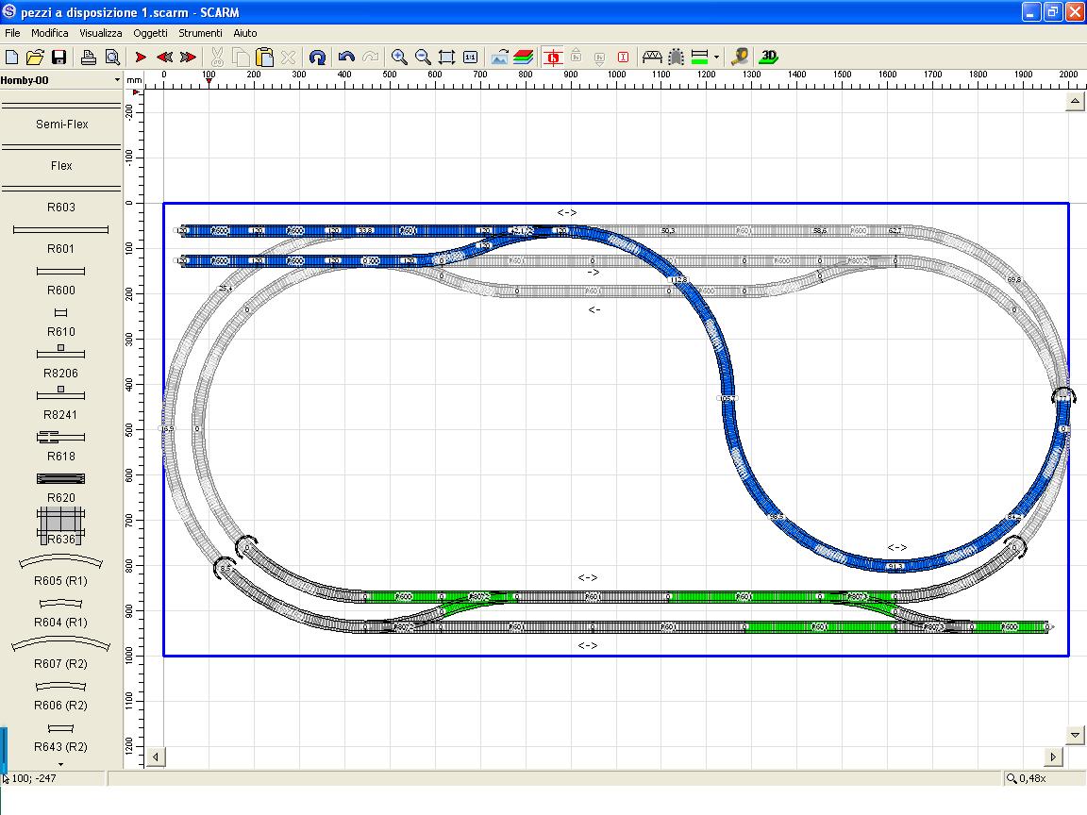Open the Strumenti menu
Image resolution: width=1087 pixels, height=815 pixels.
pos(200,33)
